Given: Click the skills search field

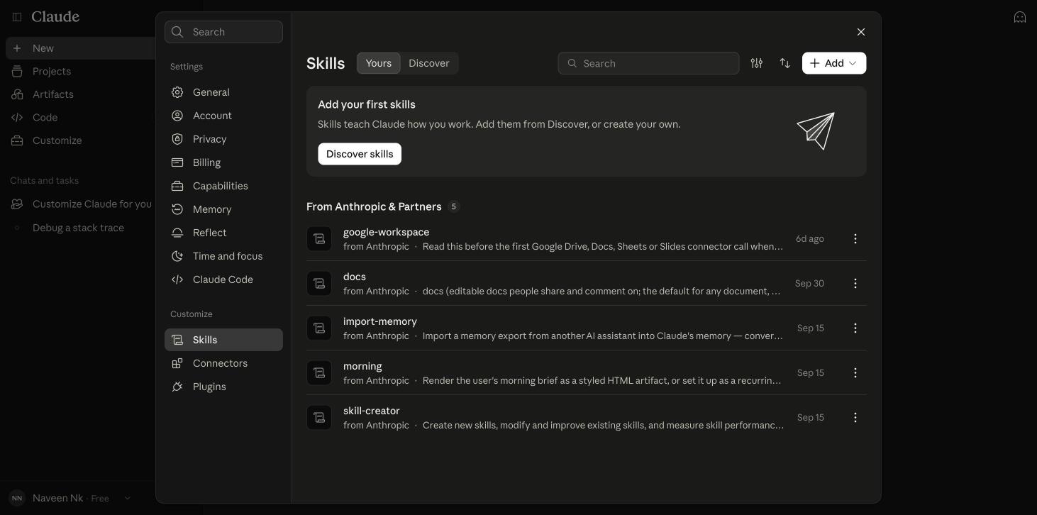Looking at the screenshot, I should coord(648,63).
